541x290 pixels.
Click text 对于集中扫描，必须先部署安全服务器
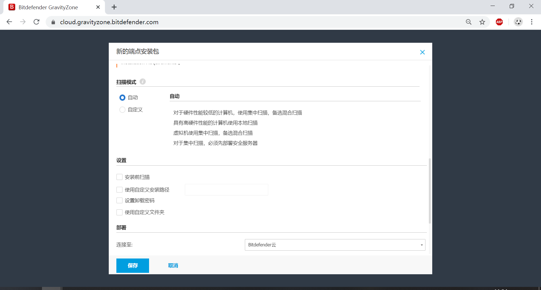216,143
